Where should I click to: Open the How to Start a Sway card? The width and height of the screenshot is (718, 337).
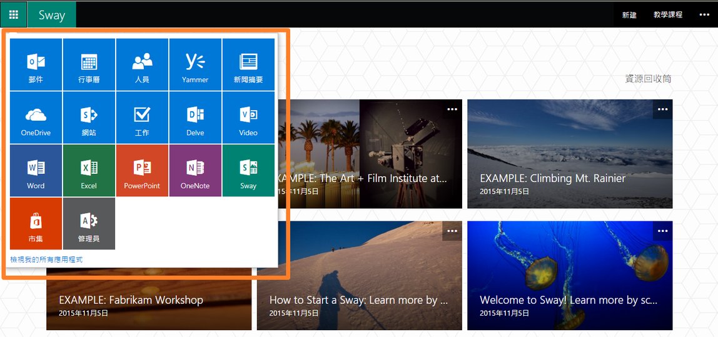click(360, 276)
